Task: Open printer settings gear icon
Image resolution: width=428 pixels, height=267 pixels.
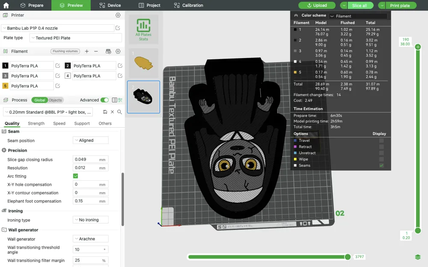Action: [x=118, y=15]
